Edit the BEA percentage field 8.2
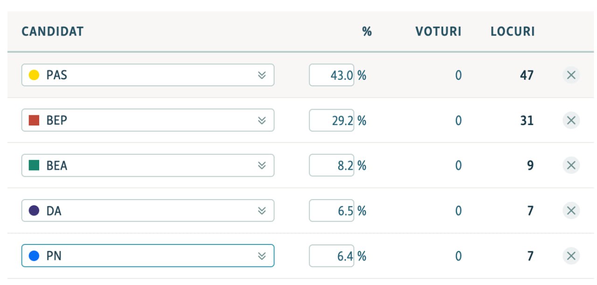 [x=332, y=166]
